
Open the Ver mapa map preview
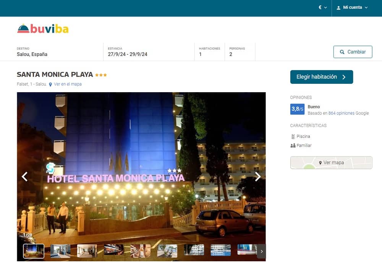tap(331, 163)
